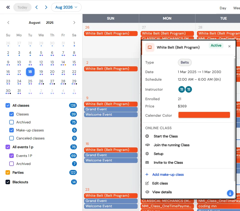This screenshot has width=240, height=211.
Task: Click the next arrow in mini calendar
Action: (x=74, y=23)
